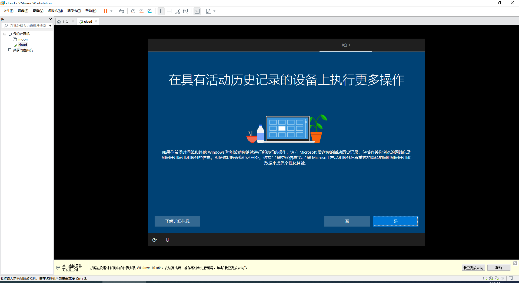Accept activity history with 是
Screen dimensions: 519x283
tap(396, 221)
